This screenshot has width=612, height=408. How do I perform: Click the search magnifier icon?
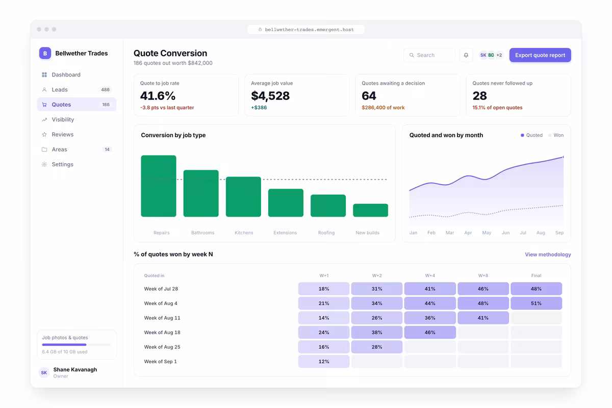pos(412,55)
